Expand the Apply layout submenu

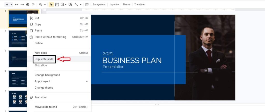tap(59, 81)
